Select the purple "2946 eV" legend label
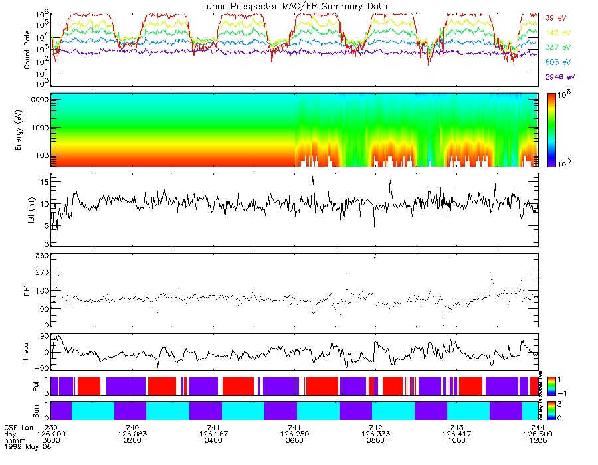The height and width of the screenshot is (465, 598). [x=560, y=77]
